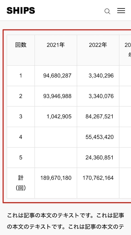Select the 計(回) row label
Image resolution: width=131 pixels, height=235 pixels.
(21, 183)
